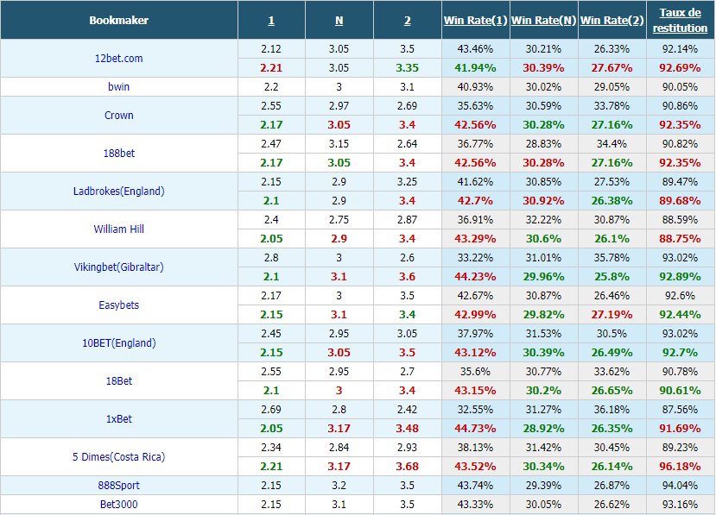Sort by Taux de restitution header
The image size is (716, 515).
tap(680, 21)
